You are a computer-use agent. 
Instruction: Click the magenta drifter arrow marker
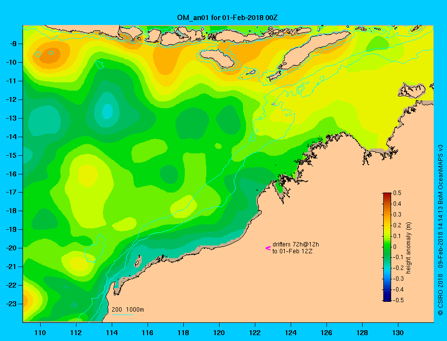268,248
